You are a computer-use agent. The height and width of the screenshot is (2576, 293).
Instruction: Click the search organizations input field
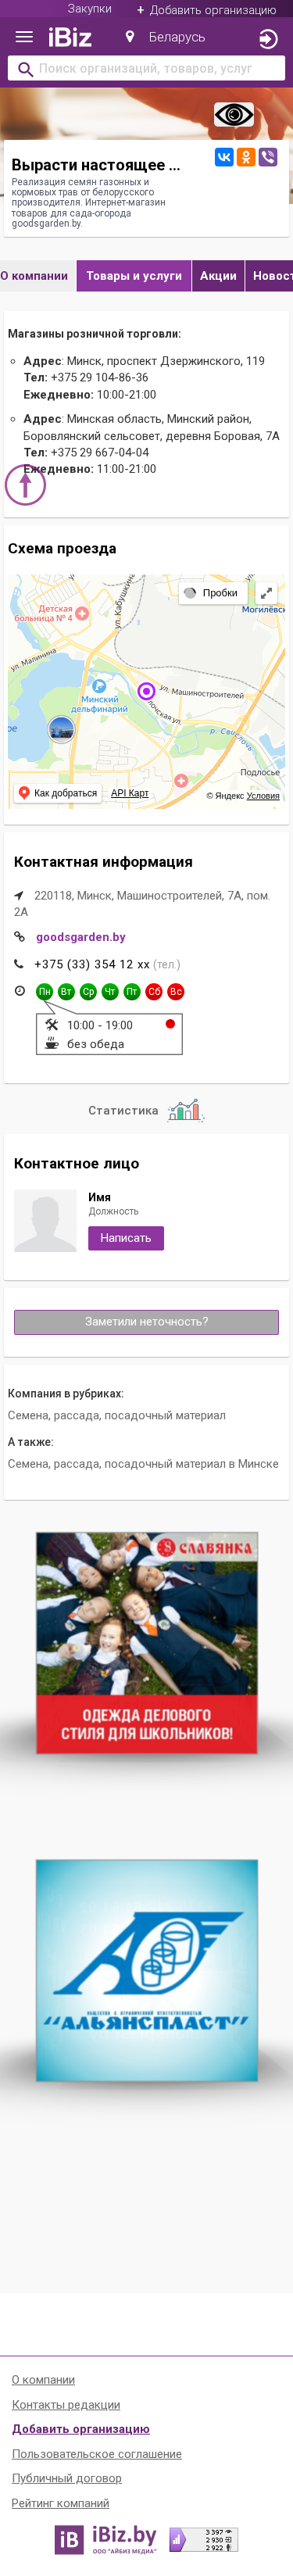tap(146, 69)
